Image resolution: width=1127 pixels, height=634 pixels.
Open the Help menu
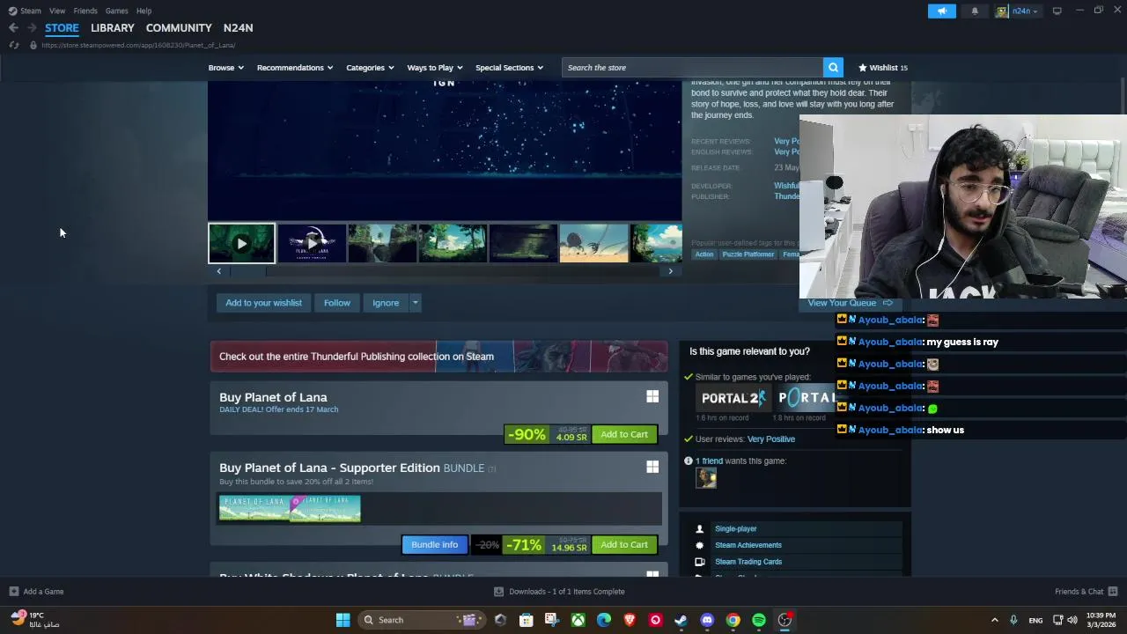click(144, 11)
